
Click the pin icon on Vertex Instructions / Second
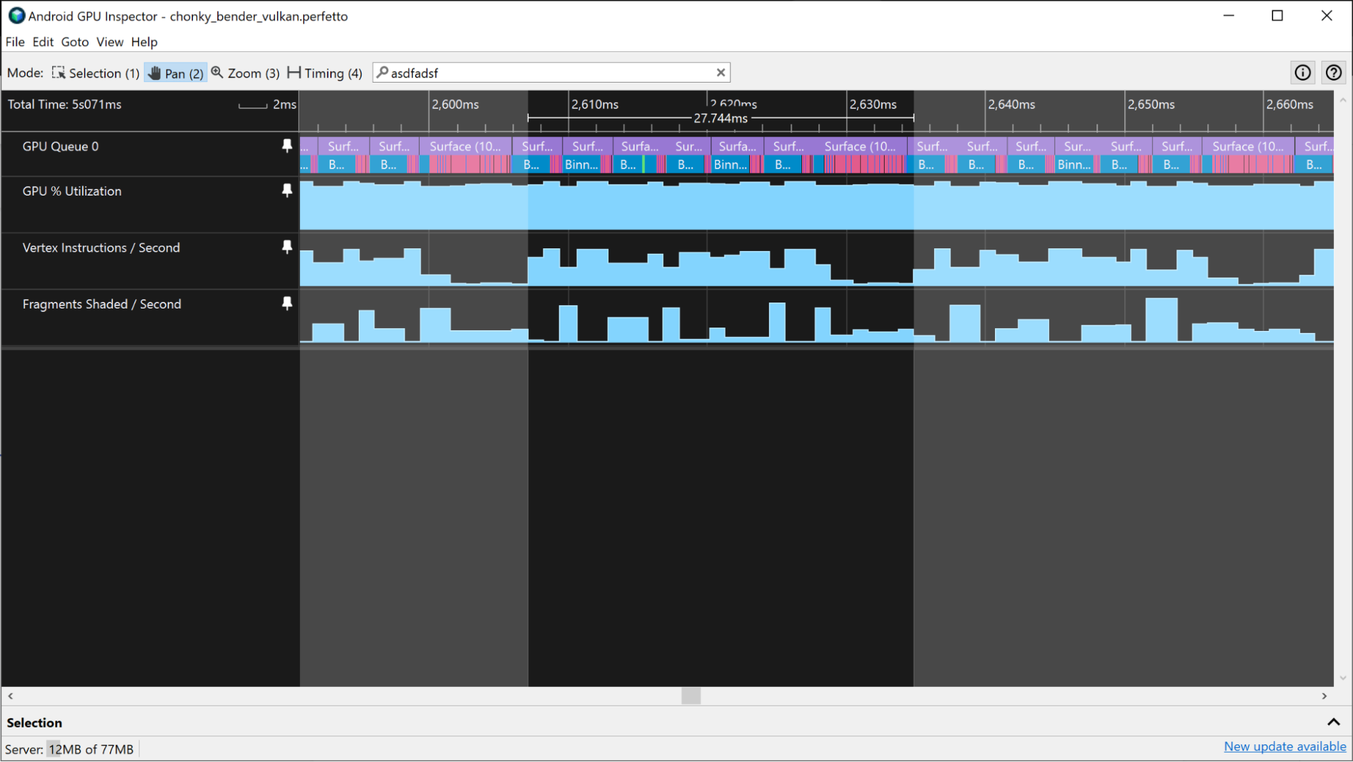[x=287, y=246]
